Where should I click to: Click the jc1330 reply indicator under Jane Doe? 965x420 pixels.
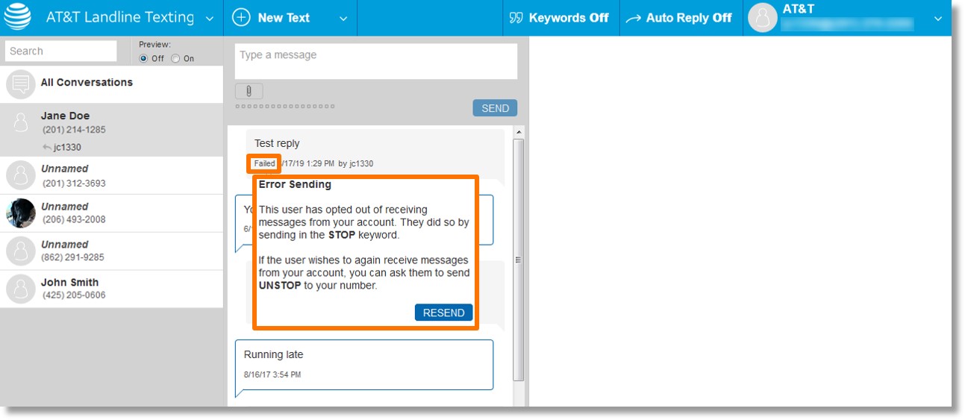click(63, 147)
